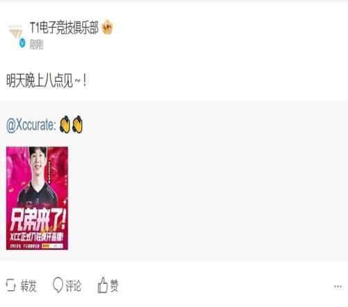Expand the three-dots more options menu

click(x=338, y=286)
